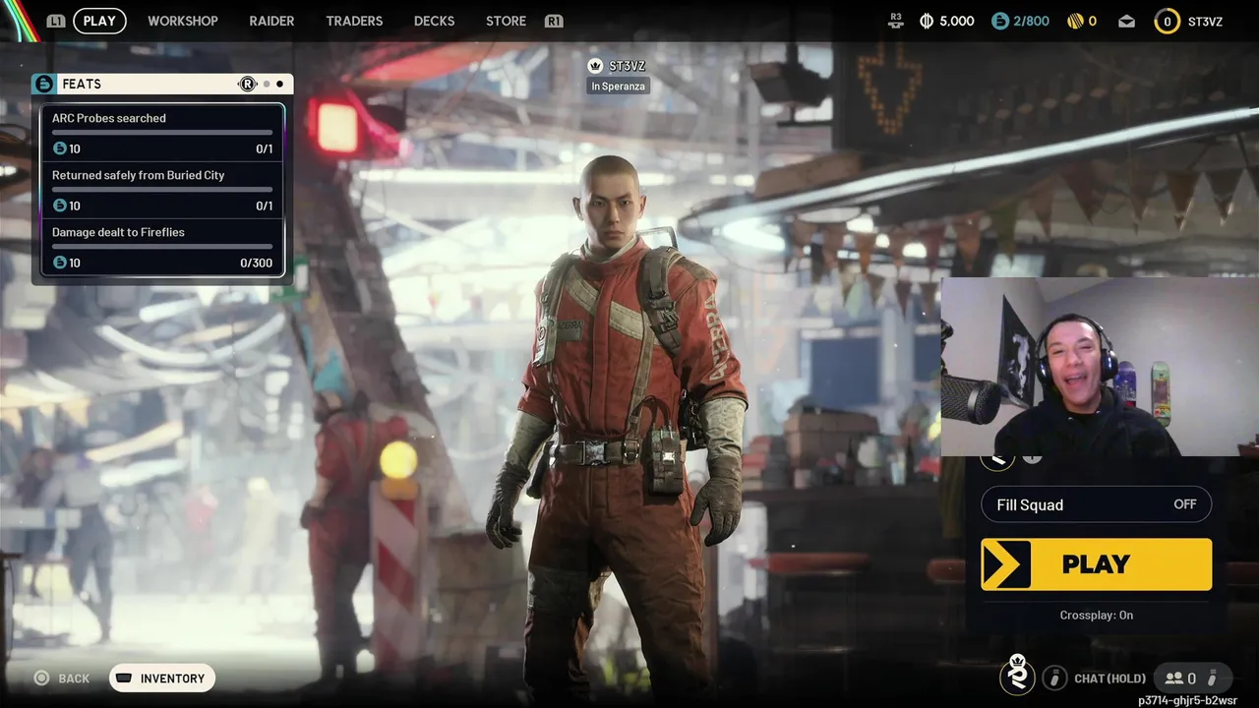Click cred icon under Returned safely from Buried City
Viewport: 1259px width, 708px height.
(x=59, y=206)
